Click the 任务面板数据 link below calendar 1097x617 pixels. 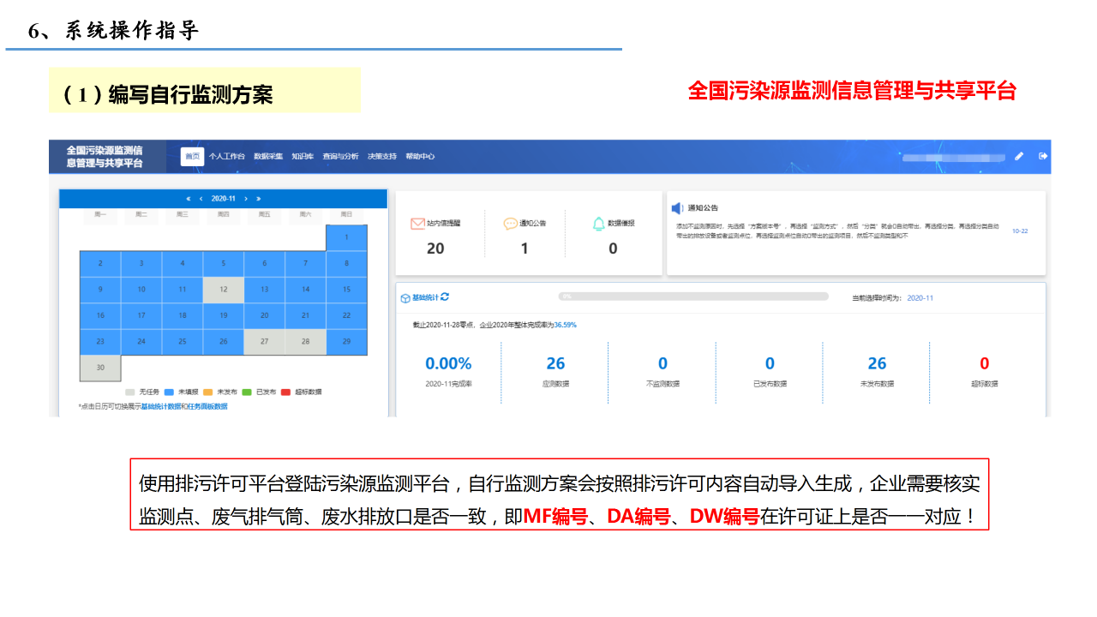(207, 406)
